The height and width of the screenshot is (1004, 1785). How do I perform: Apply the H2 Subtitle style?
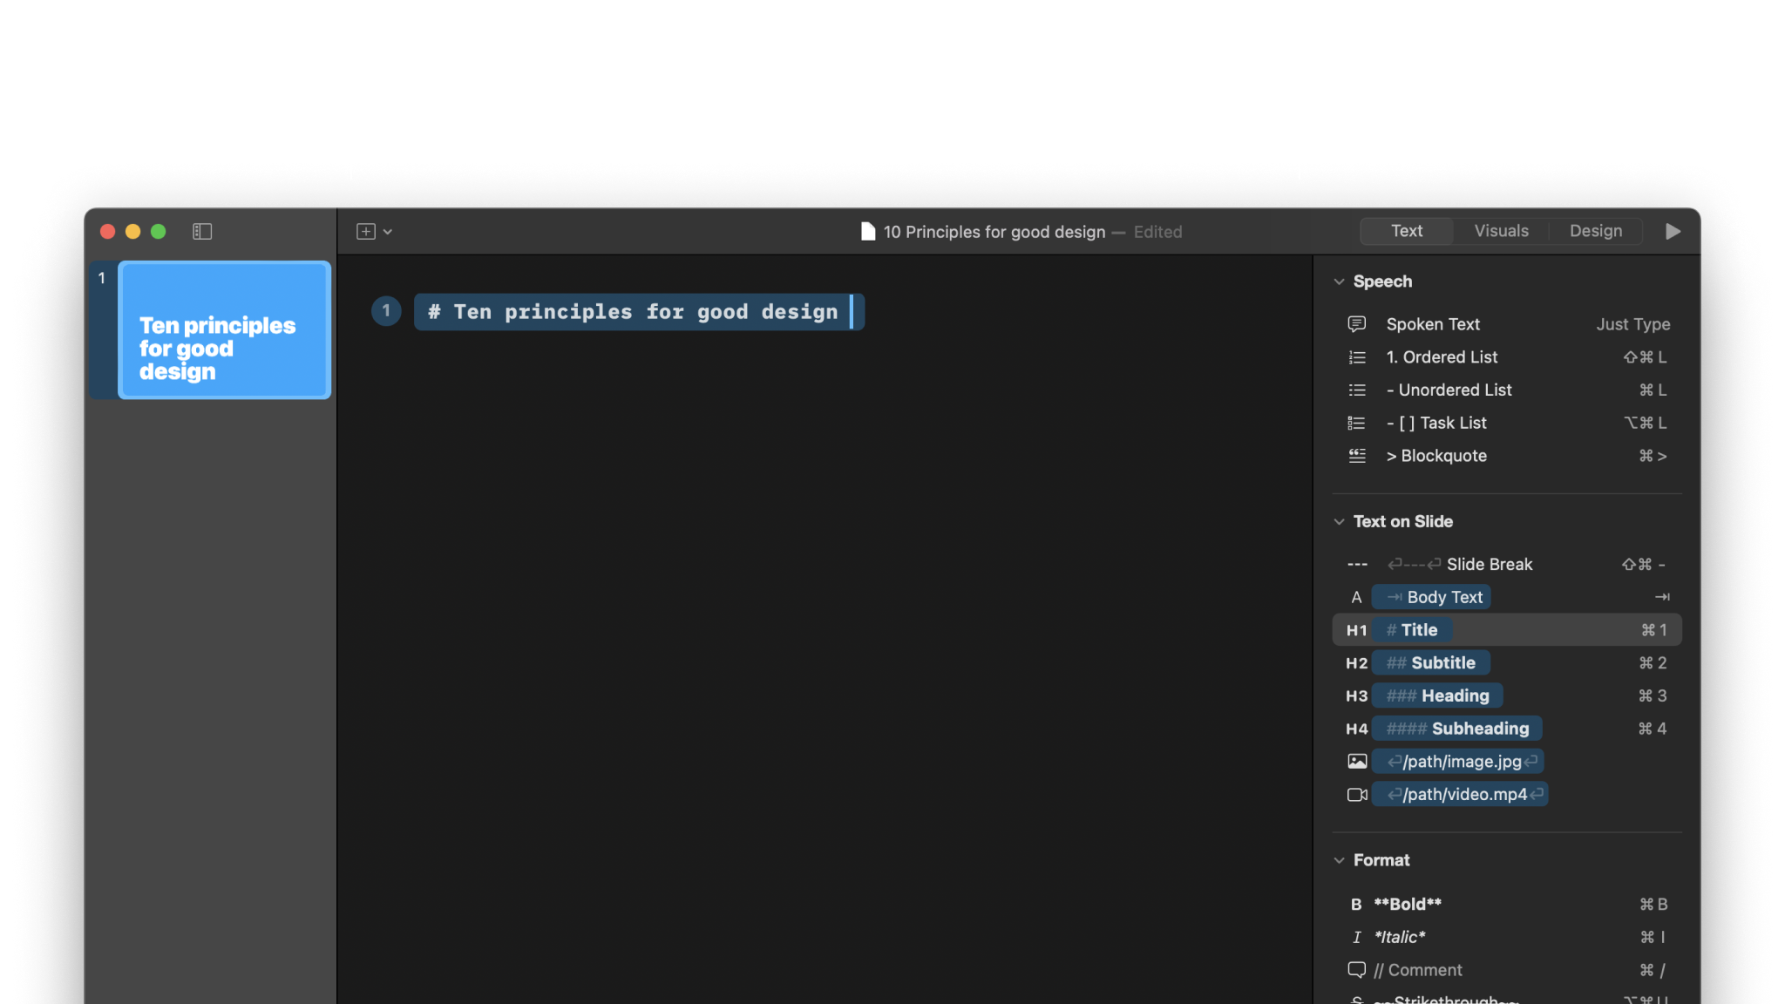1507,663
